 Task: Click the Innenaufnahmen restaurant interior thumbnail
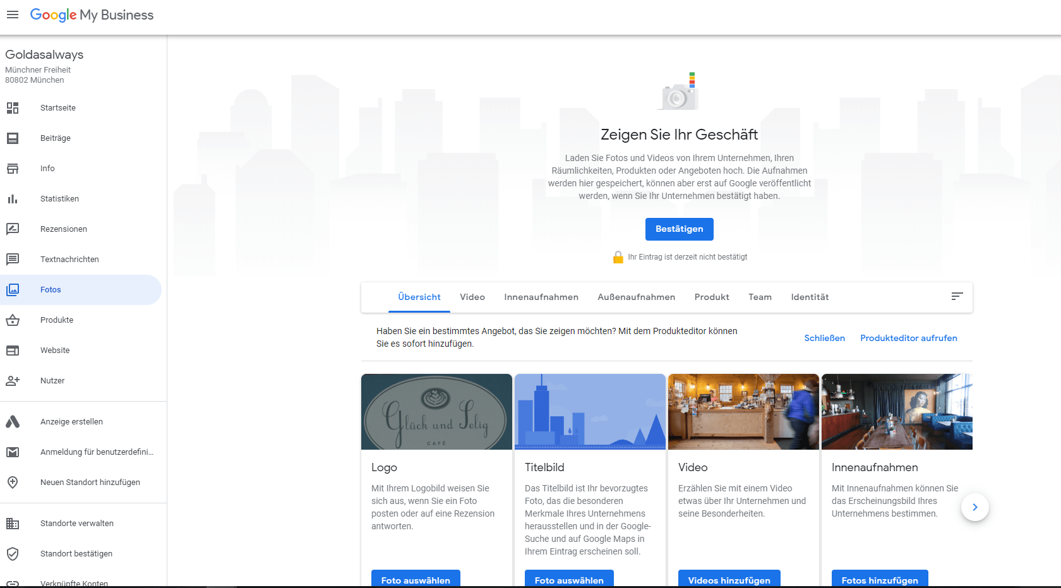pos(897,412)
